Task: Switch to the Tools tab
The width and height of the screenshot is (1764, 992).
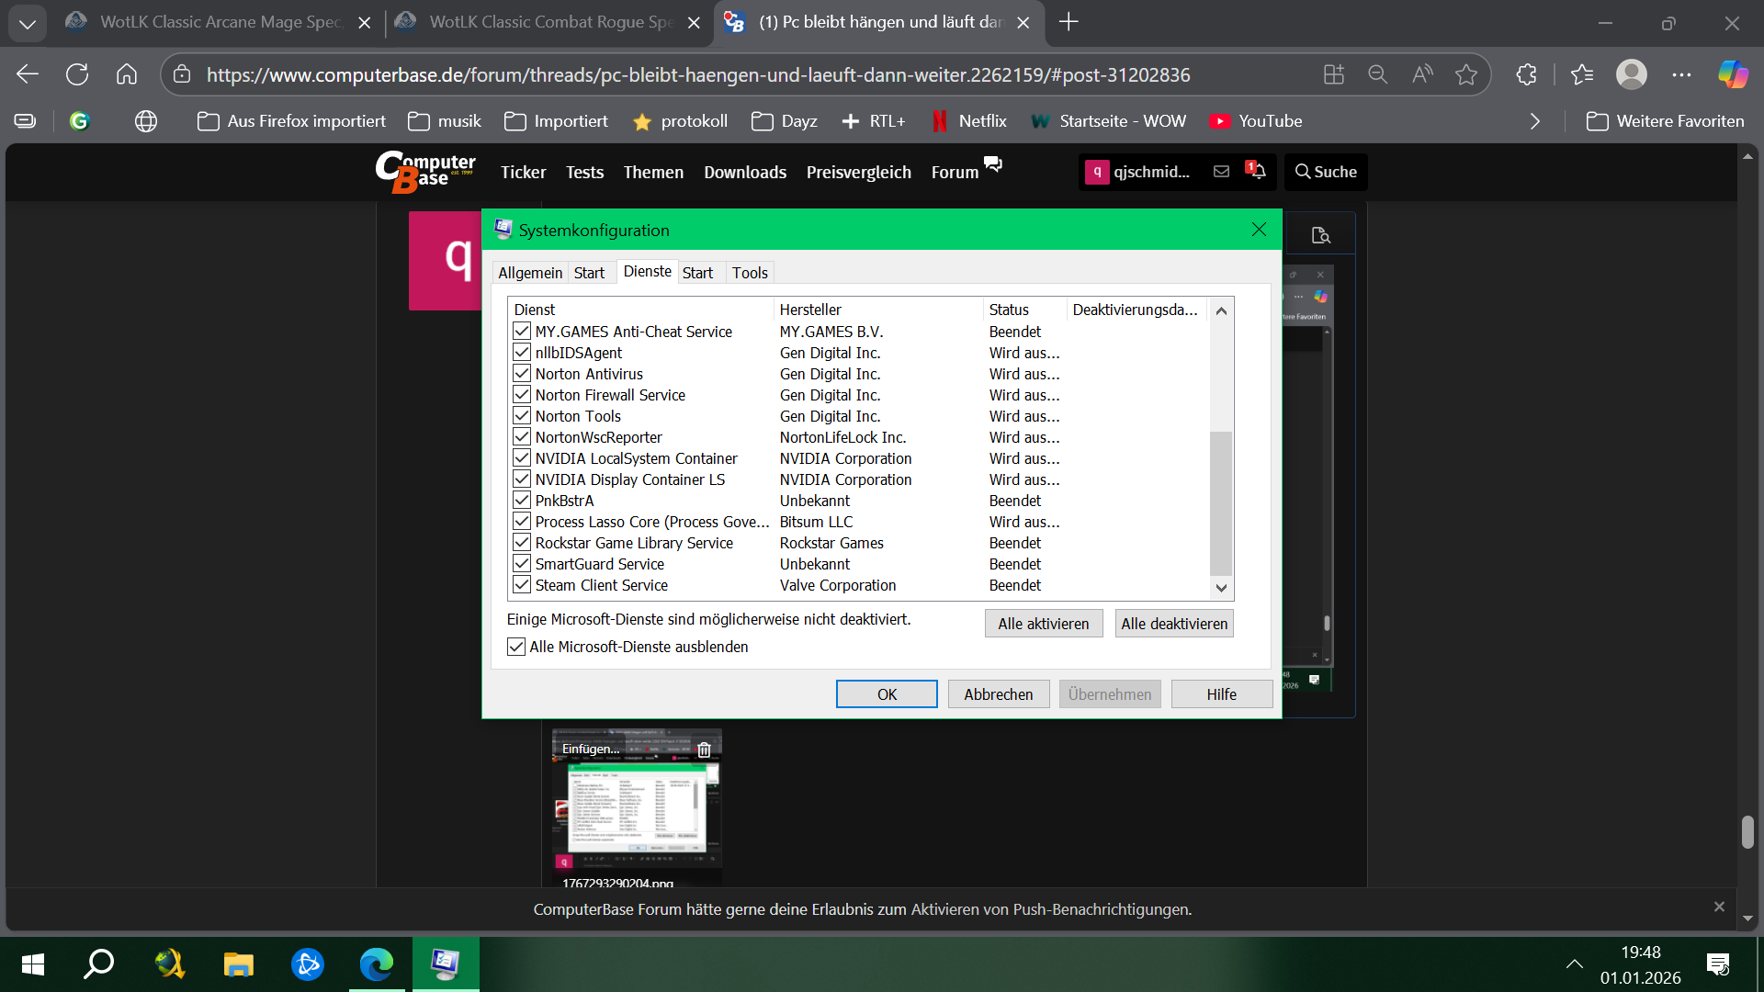Action: 749,273
